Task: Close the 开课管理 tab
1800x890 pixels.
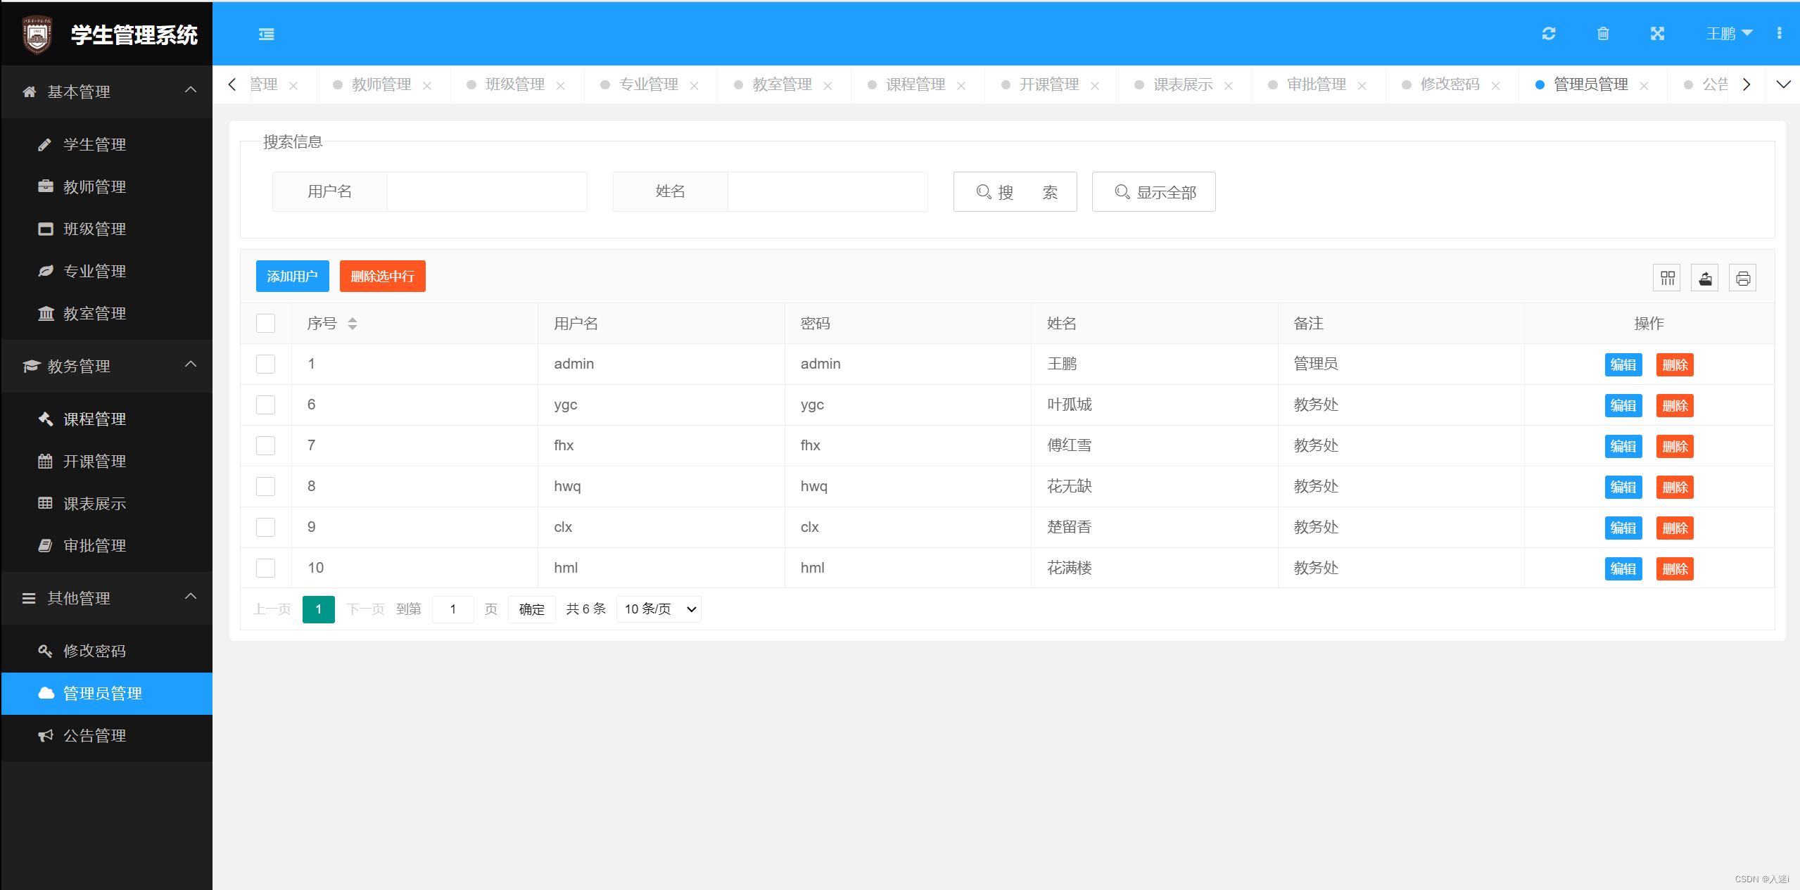Action: [x=1095, y=86]
